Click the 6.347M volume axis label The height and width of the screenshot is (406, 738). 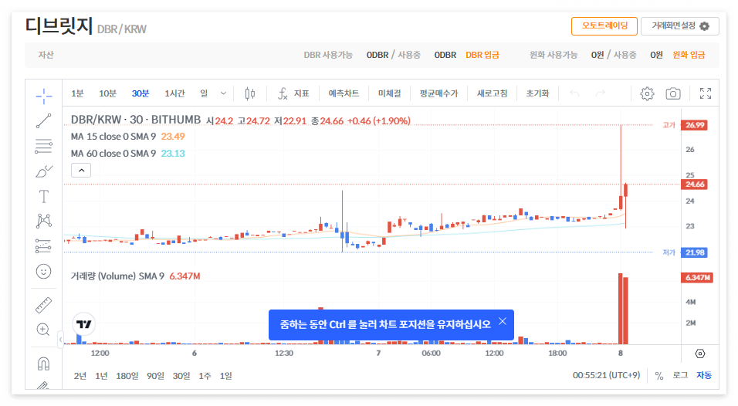[x=698, y=278]
